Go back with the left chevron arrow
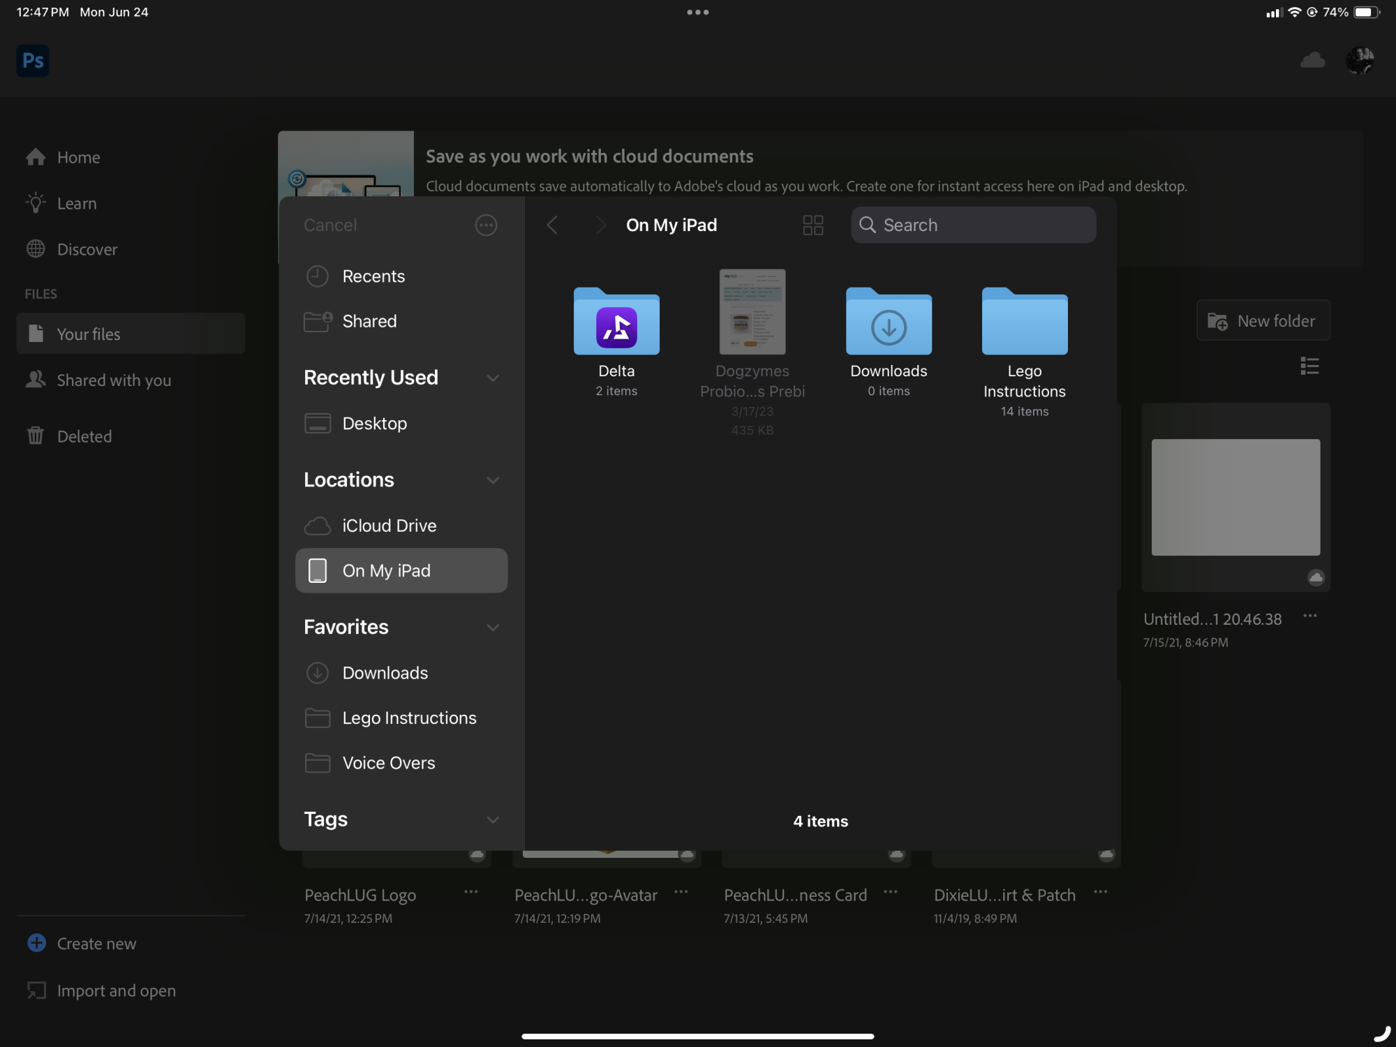 (x=552, y=225)
